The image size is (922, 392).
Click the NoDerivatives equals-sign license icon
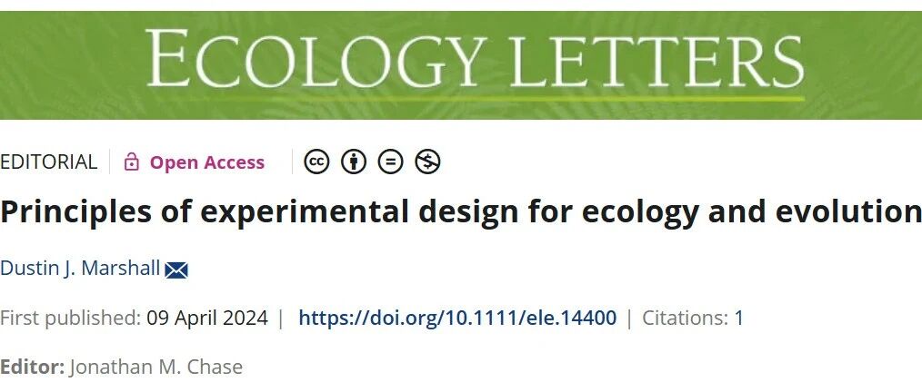click(390, 162)
